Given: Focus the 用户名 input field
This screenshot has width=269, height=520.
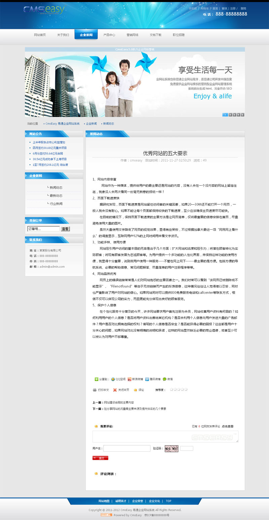Looking at the screenshot, I should click(127, 448).
